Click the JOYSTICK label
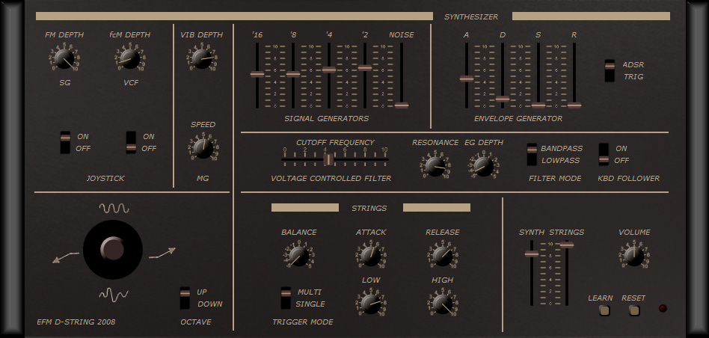This screenshot has height=338, width=709. coord(105,179)
